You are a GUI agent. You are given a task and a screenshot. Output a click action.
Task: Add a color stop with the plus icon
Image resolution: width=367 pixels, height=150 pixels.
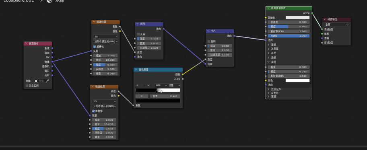[x=137, y=85]
